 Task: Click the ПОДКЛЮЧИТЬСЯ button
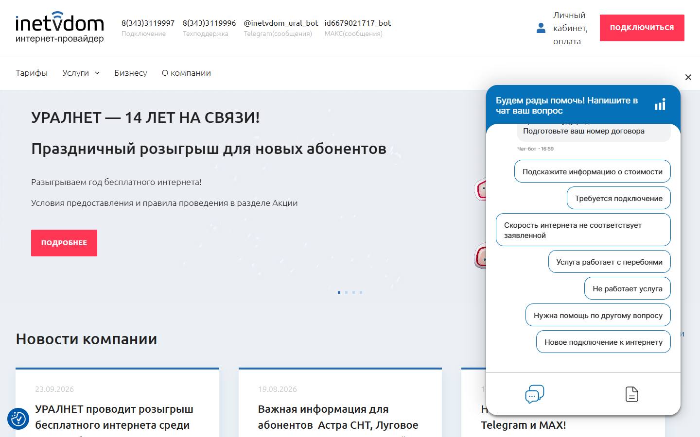point(642,28)
